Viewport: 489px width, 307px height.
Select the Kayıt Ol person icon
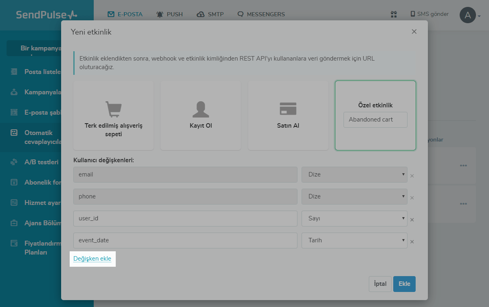tap(200, 109)
